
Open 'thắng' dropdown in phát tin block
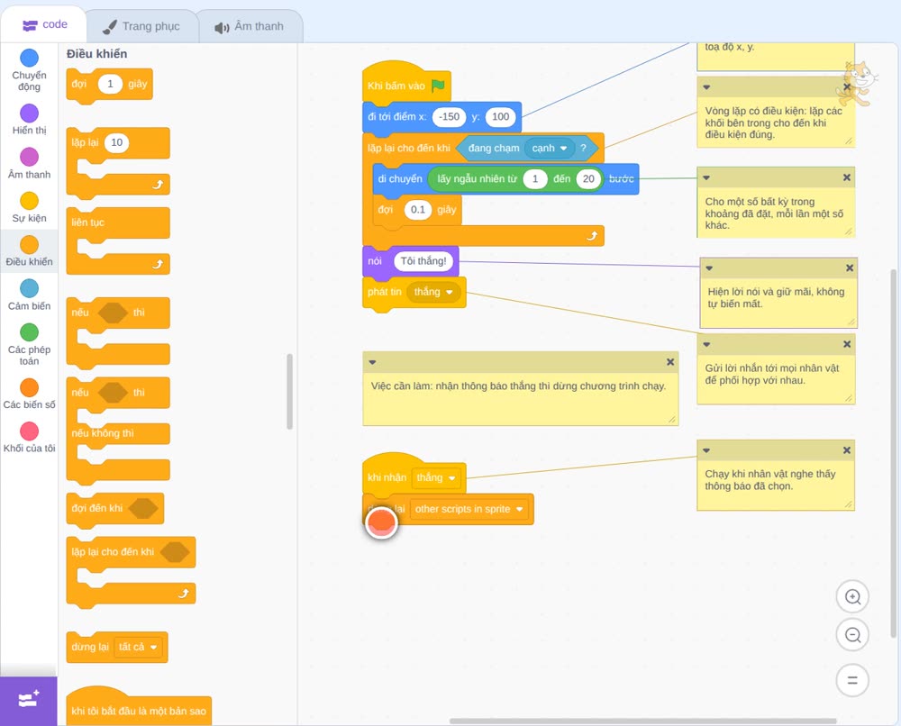(433, 292)
